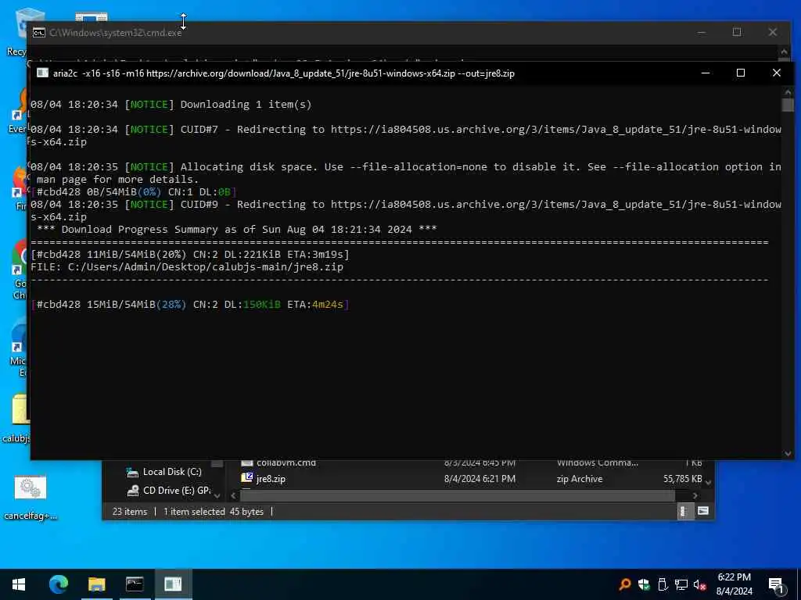The image size is (801, 600).
Task: Click Explorer horizontal scrollbar right arrow
Action: pos(695,495)
